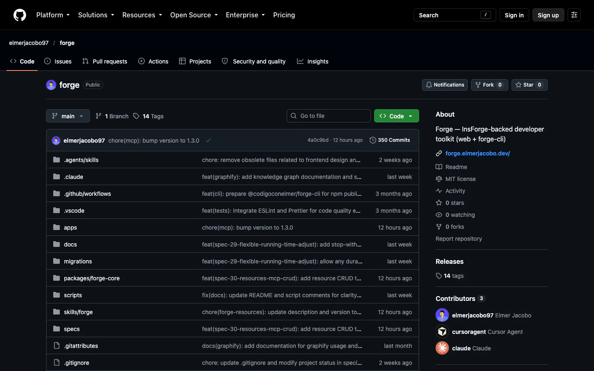Open the 350 Commits link

click(x=390, y=140)
